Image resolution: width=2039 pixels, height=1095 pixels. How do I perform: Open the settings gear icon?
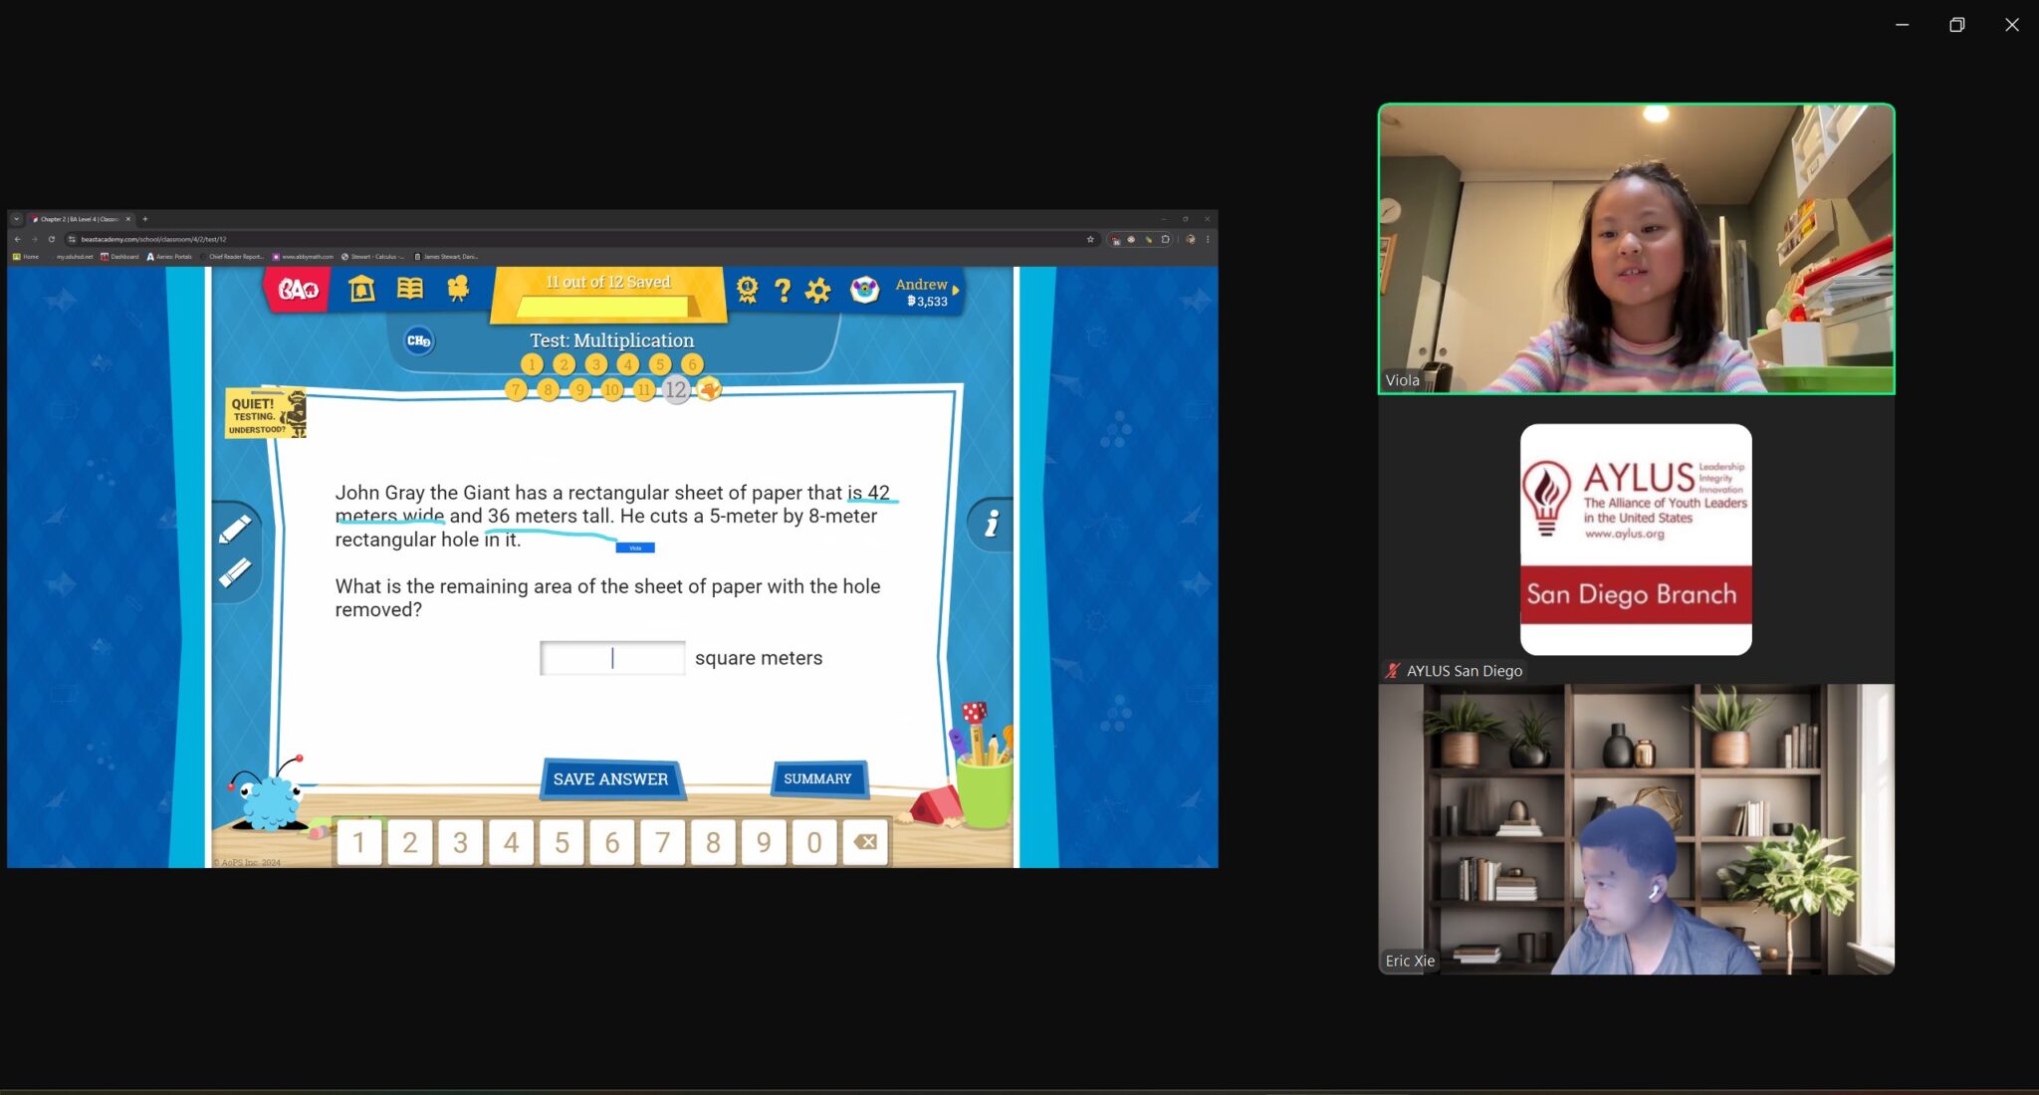(x=817, y=291)
